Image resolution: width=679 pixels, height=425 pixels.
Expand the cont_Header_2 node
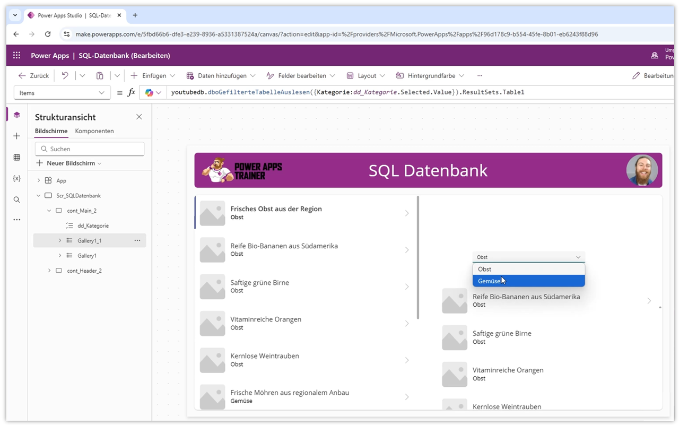(x=49, y=271)
